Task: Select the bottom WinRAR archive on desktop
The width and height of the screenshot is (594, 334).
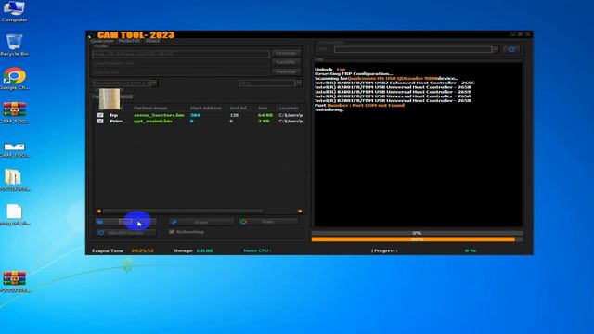Action: point(15,282)
